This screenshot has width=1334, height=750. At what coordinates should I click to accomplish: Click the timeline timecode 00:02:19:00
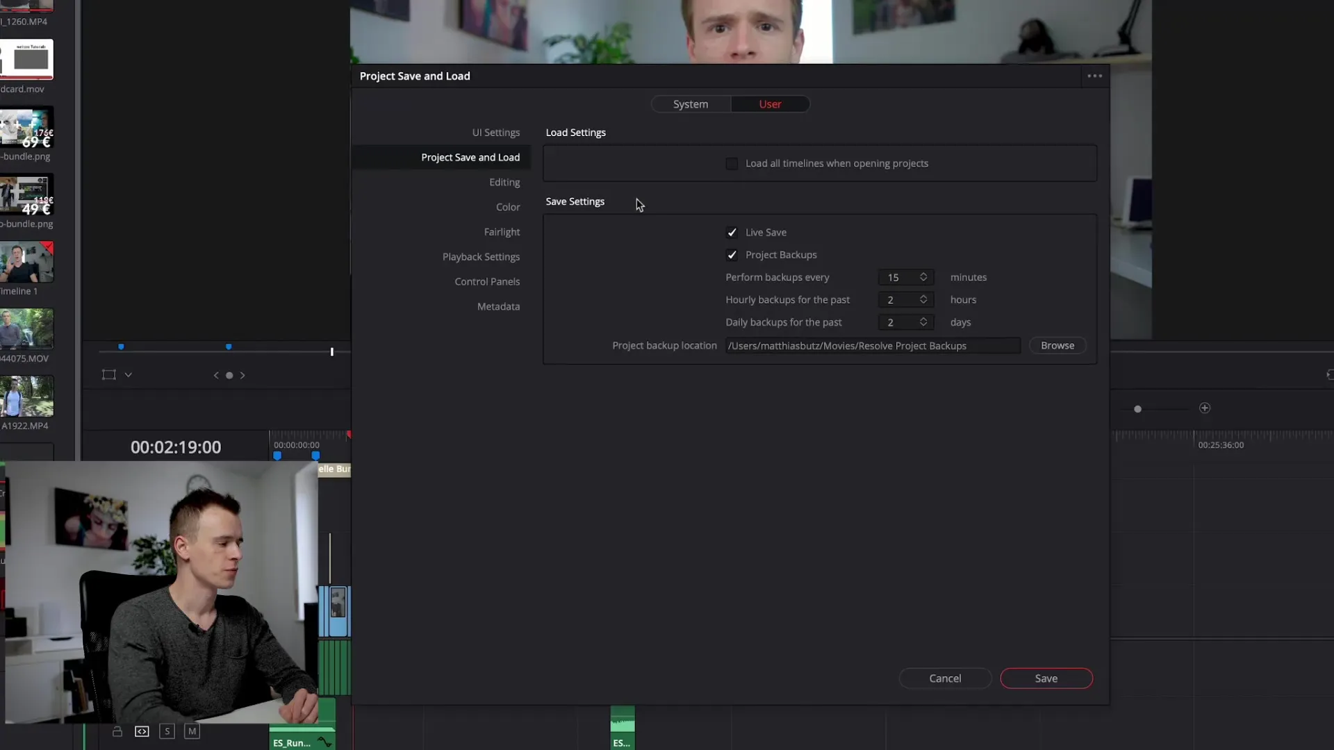(176, 447)
